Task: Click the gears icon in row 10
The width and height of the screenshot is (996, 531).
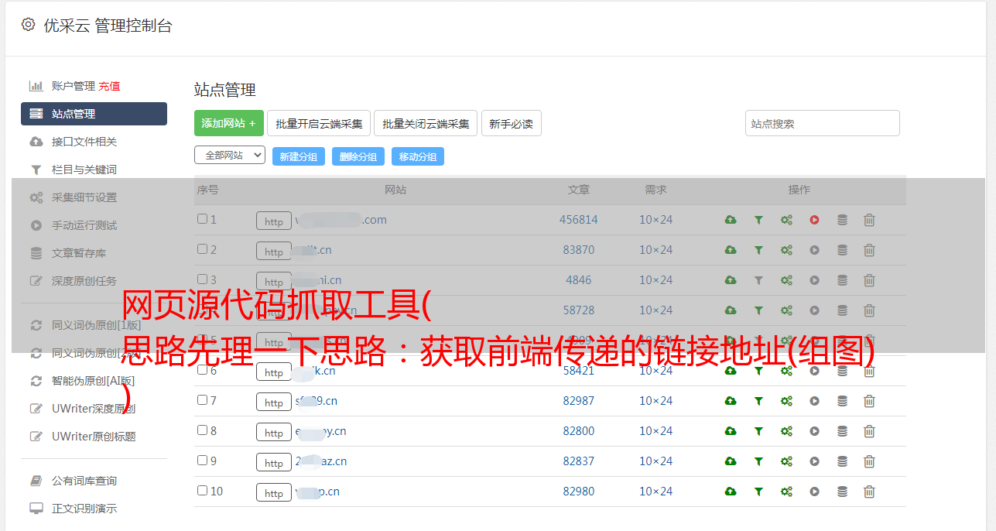Action: pos(786,492)
